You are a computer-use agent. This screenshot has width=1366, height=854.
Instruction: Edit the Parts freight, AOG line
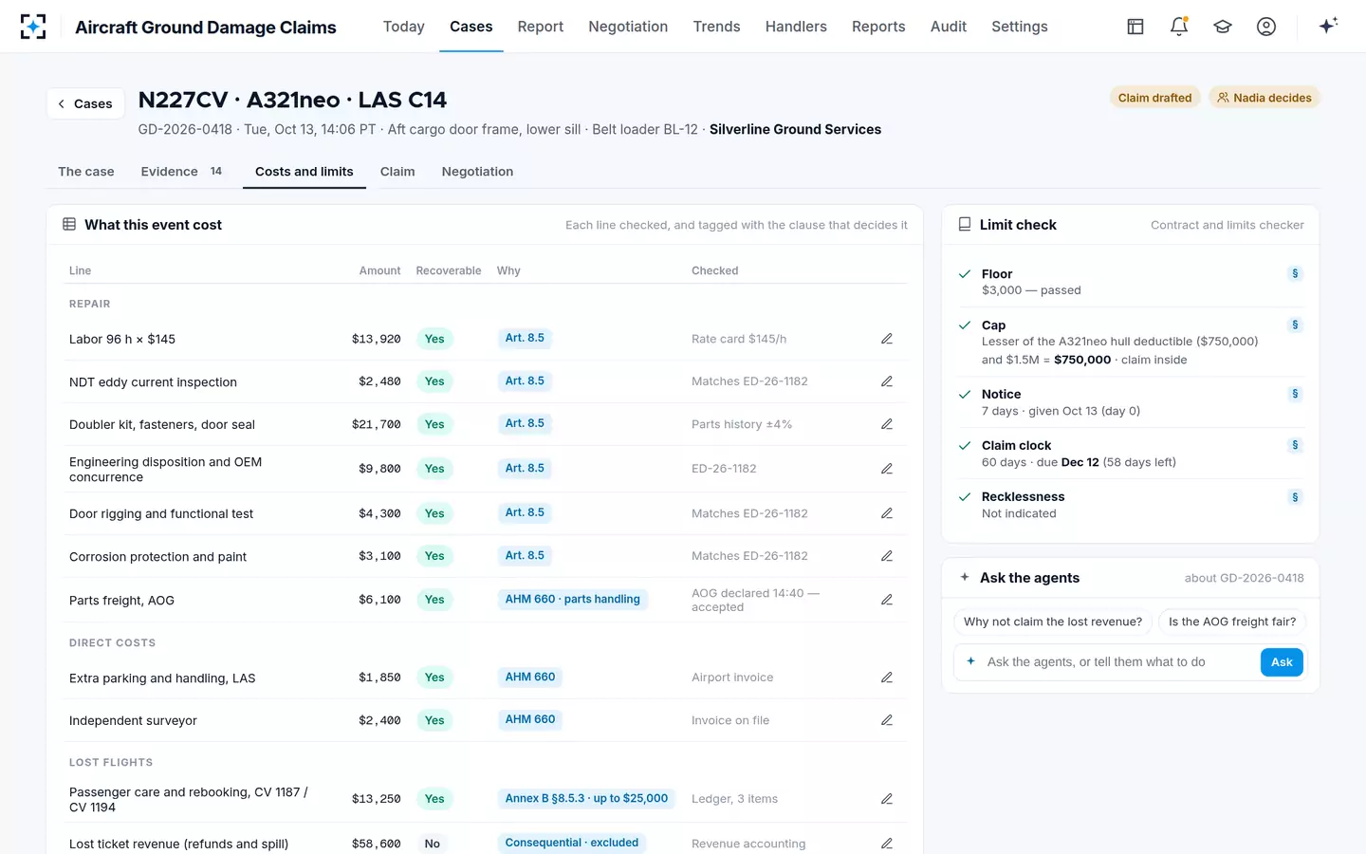(887, 600)
